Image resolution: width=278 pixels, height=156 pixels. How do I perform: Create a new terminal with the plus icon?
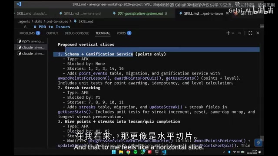[x=228, y=33]
